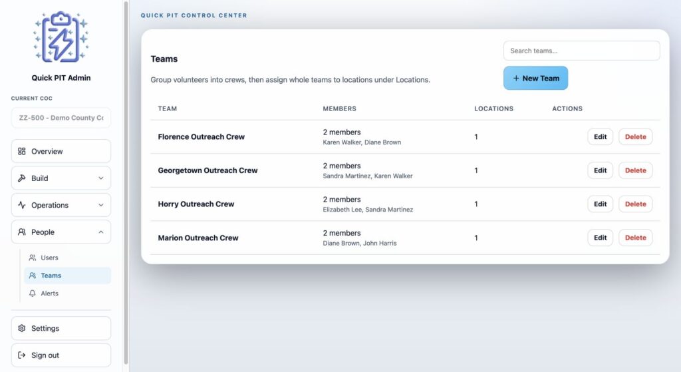Collapse the People menu chevron

[101, 232]
